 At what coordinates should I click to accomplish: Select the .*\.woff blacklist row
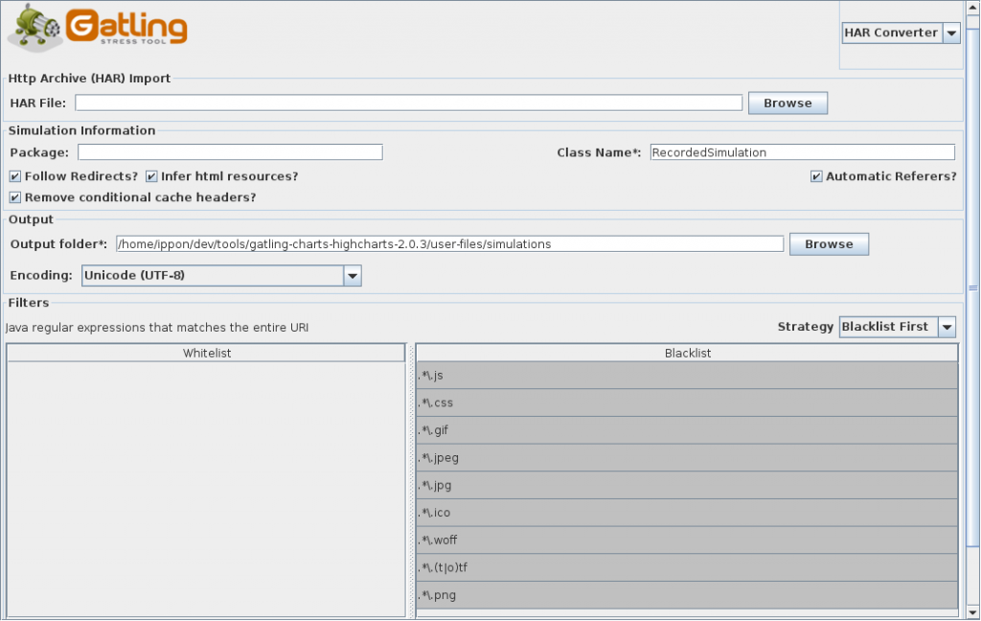pyautogui.click(x=687, y=540)
